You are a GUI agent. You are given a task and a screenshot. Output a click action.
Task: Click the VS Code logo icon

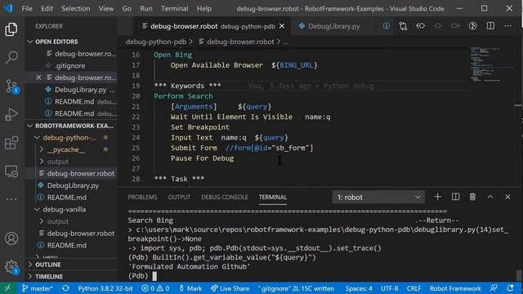click(8, 8)
